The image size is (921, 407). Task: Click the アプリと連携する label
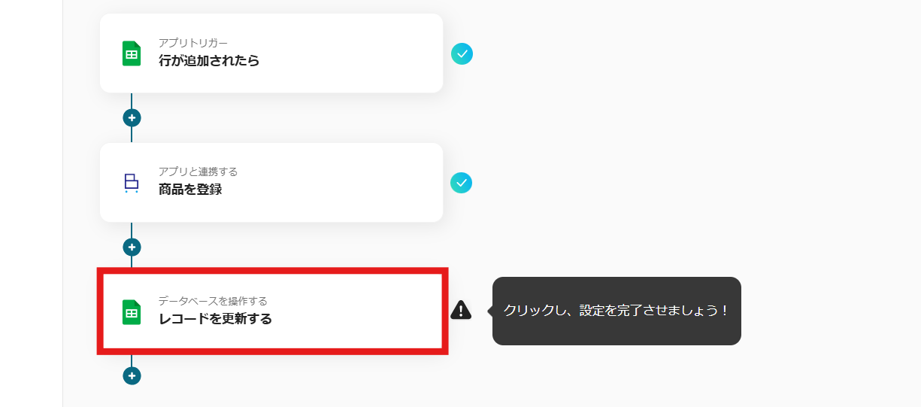pos(198,172)
